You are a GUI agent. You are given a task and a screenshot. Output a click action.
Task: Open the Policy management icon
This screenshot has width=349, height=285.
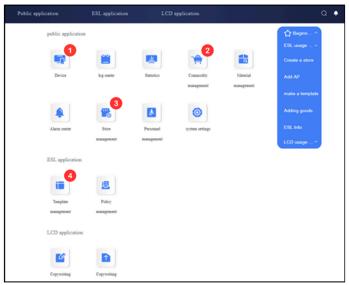coord(106,185)
